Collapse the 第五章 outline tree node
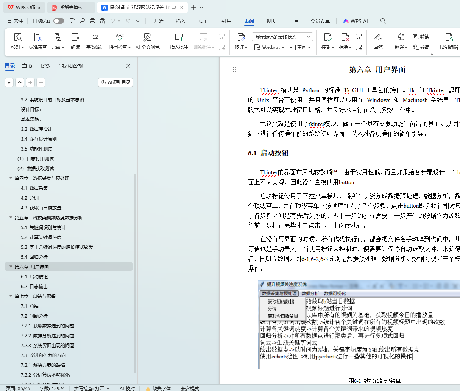 pyautogui.click(x=11, y=217)
